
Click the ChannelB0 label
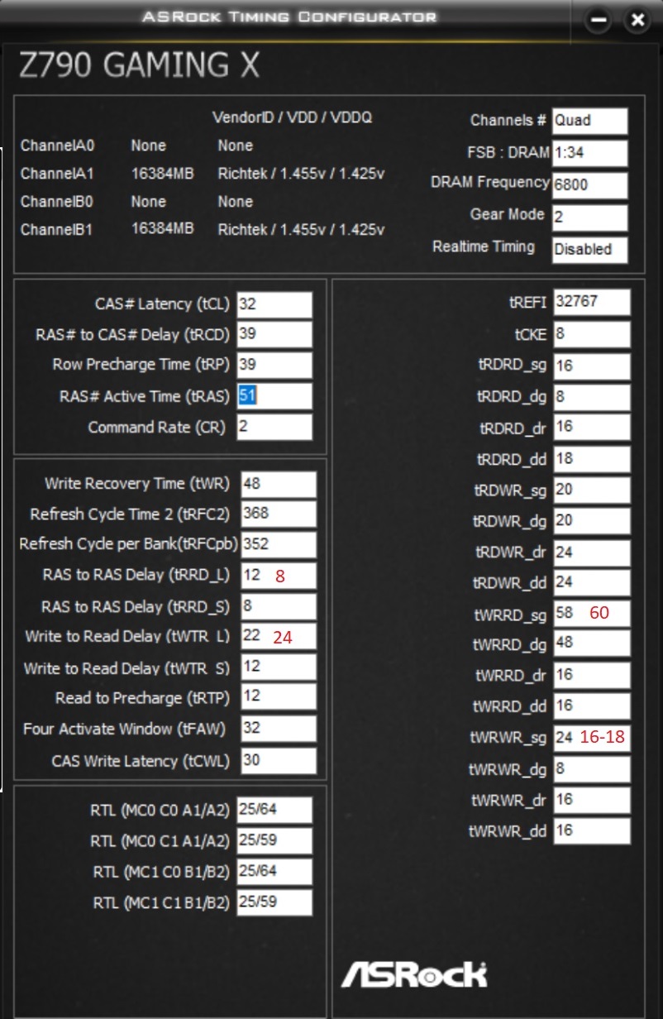58,201
